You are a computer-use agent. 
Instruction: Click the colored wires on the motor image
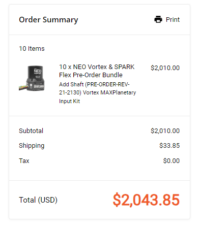pyautogui.click(x=22, y=87)
